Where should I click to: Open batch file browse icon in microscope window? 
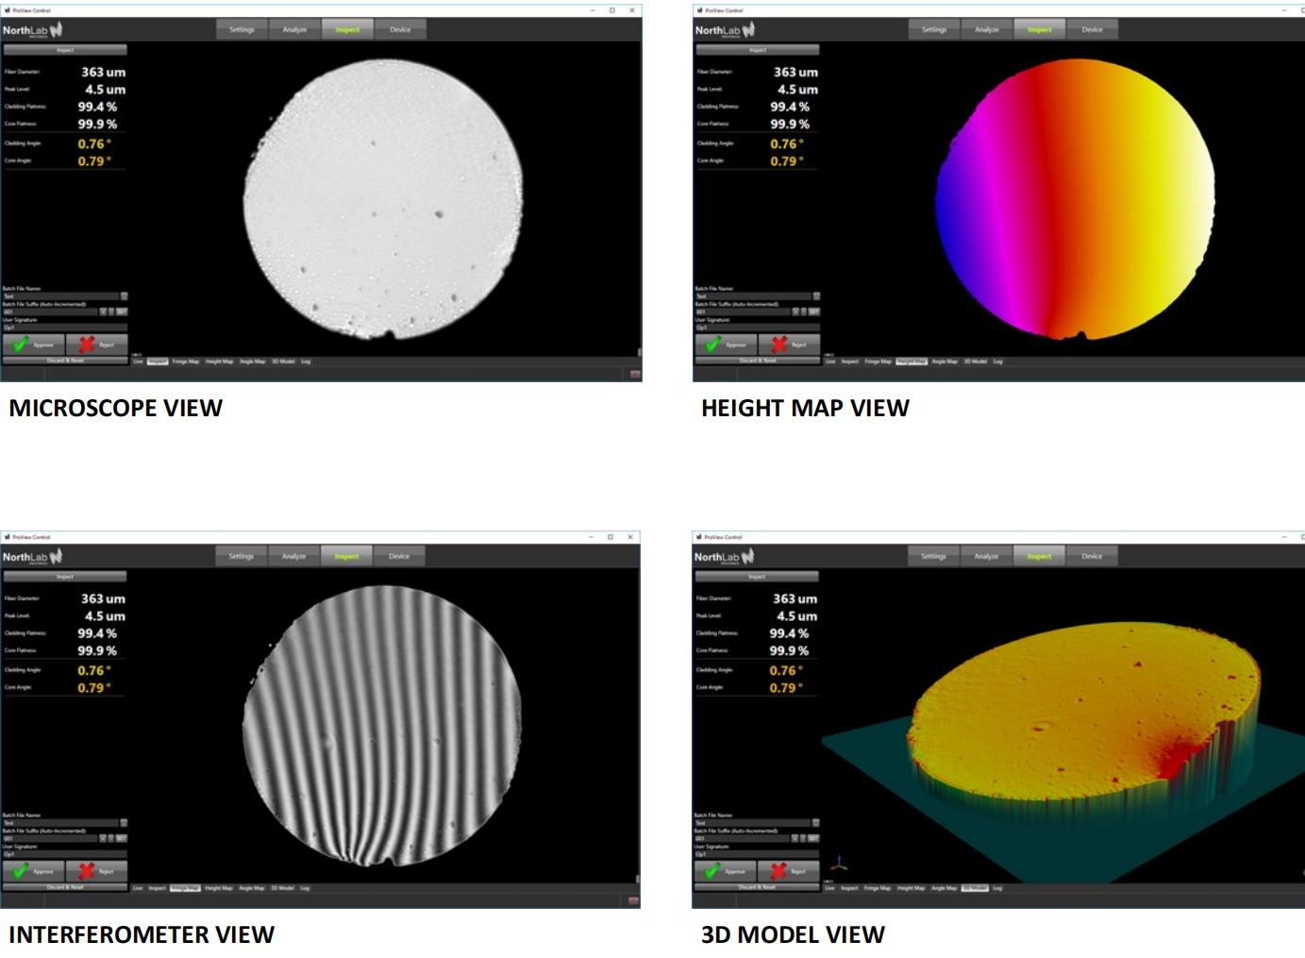(124, 296)
